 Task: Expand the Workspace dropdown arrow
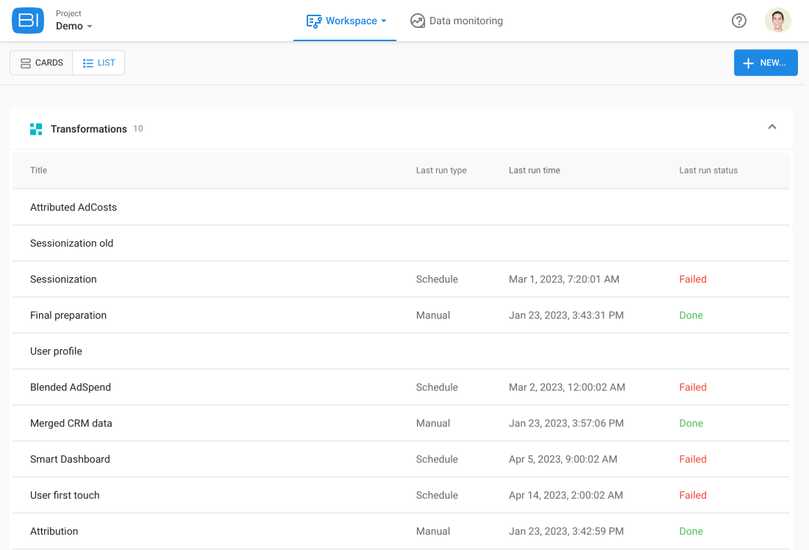coord(383,21)
